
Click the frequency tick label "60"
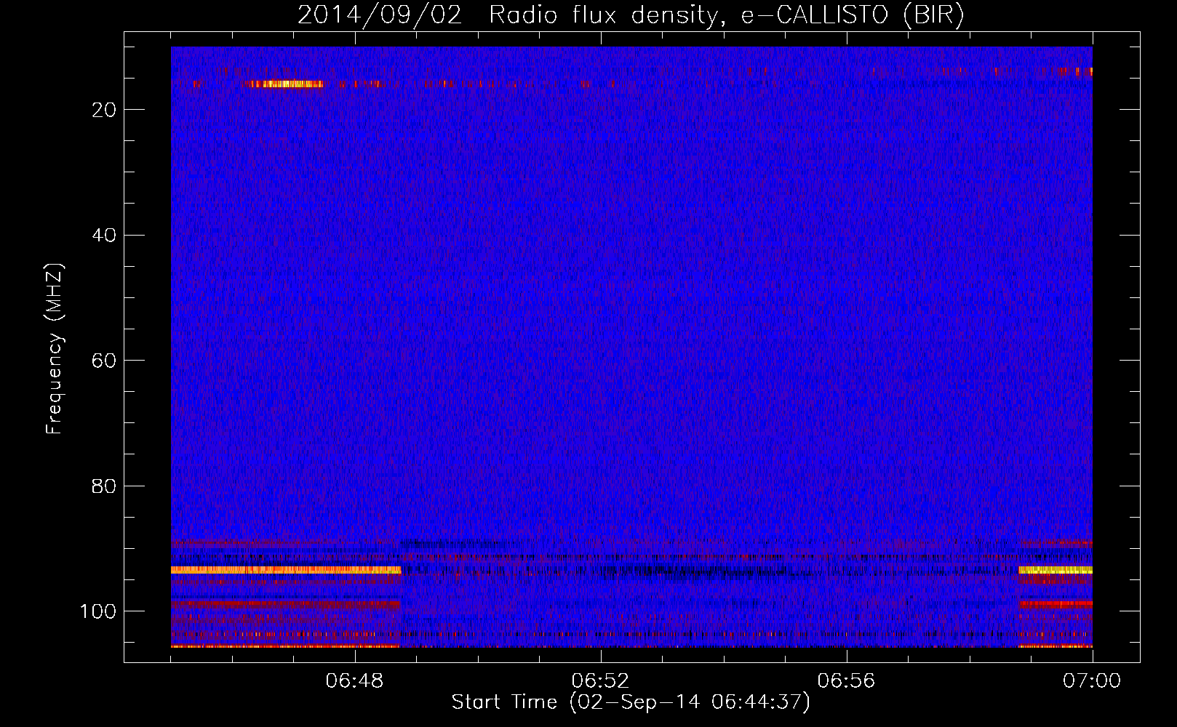105,361
